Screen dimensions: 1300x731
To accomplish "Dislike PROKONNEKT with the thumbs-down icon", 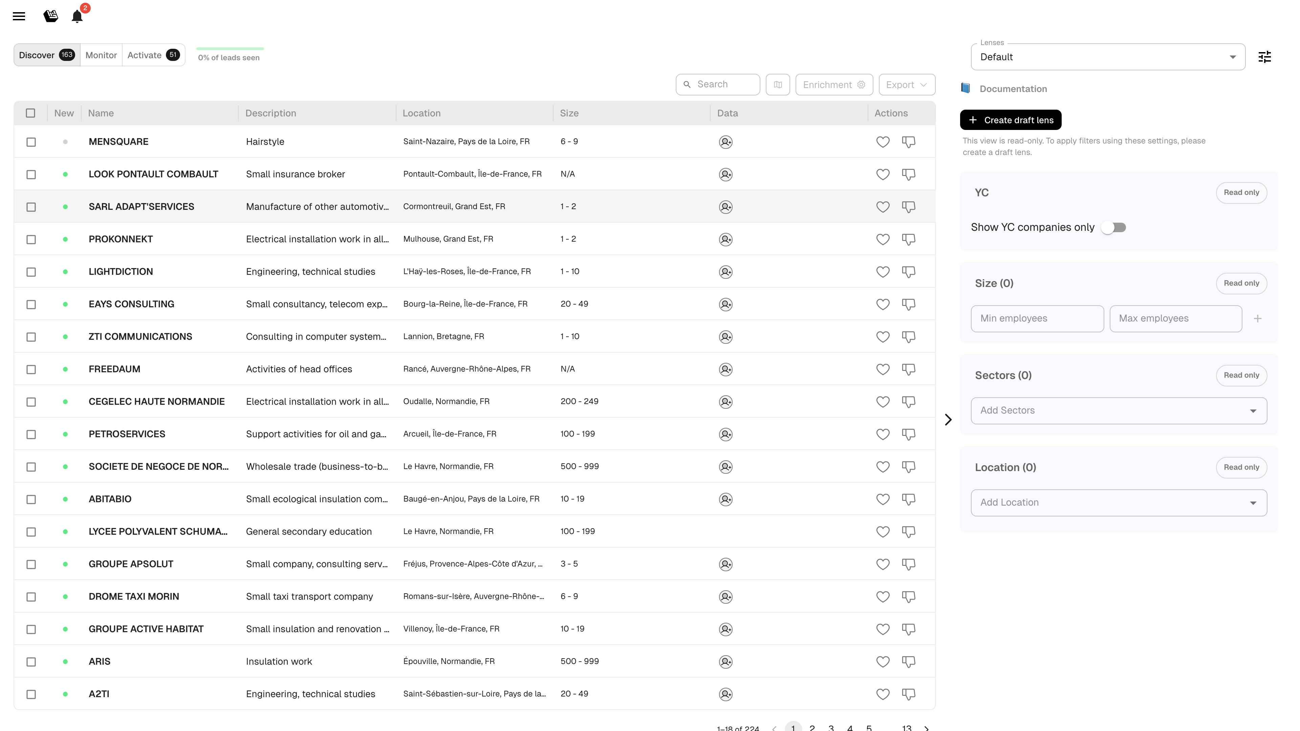I will [x=908, y=239].
